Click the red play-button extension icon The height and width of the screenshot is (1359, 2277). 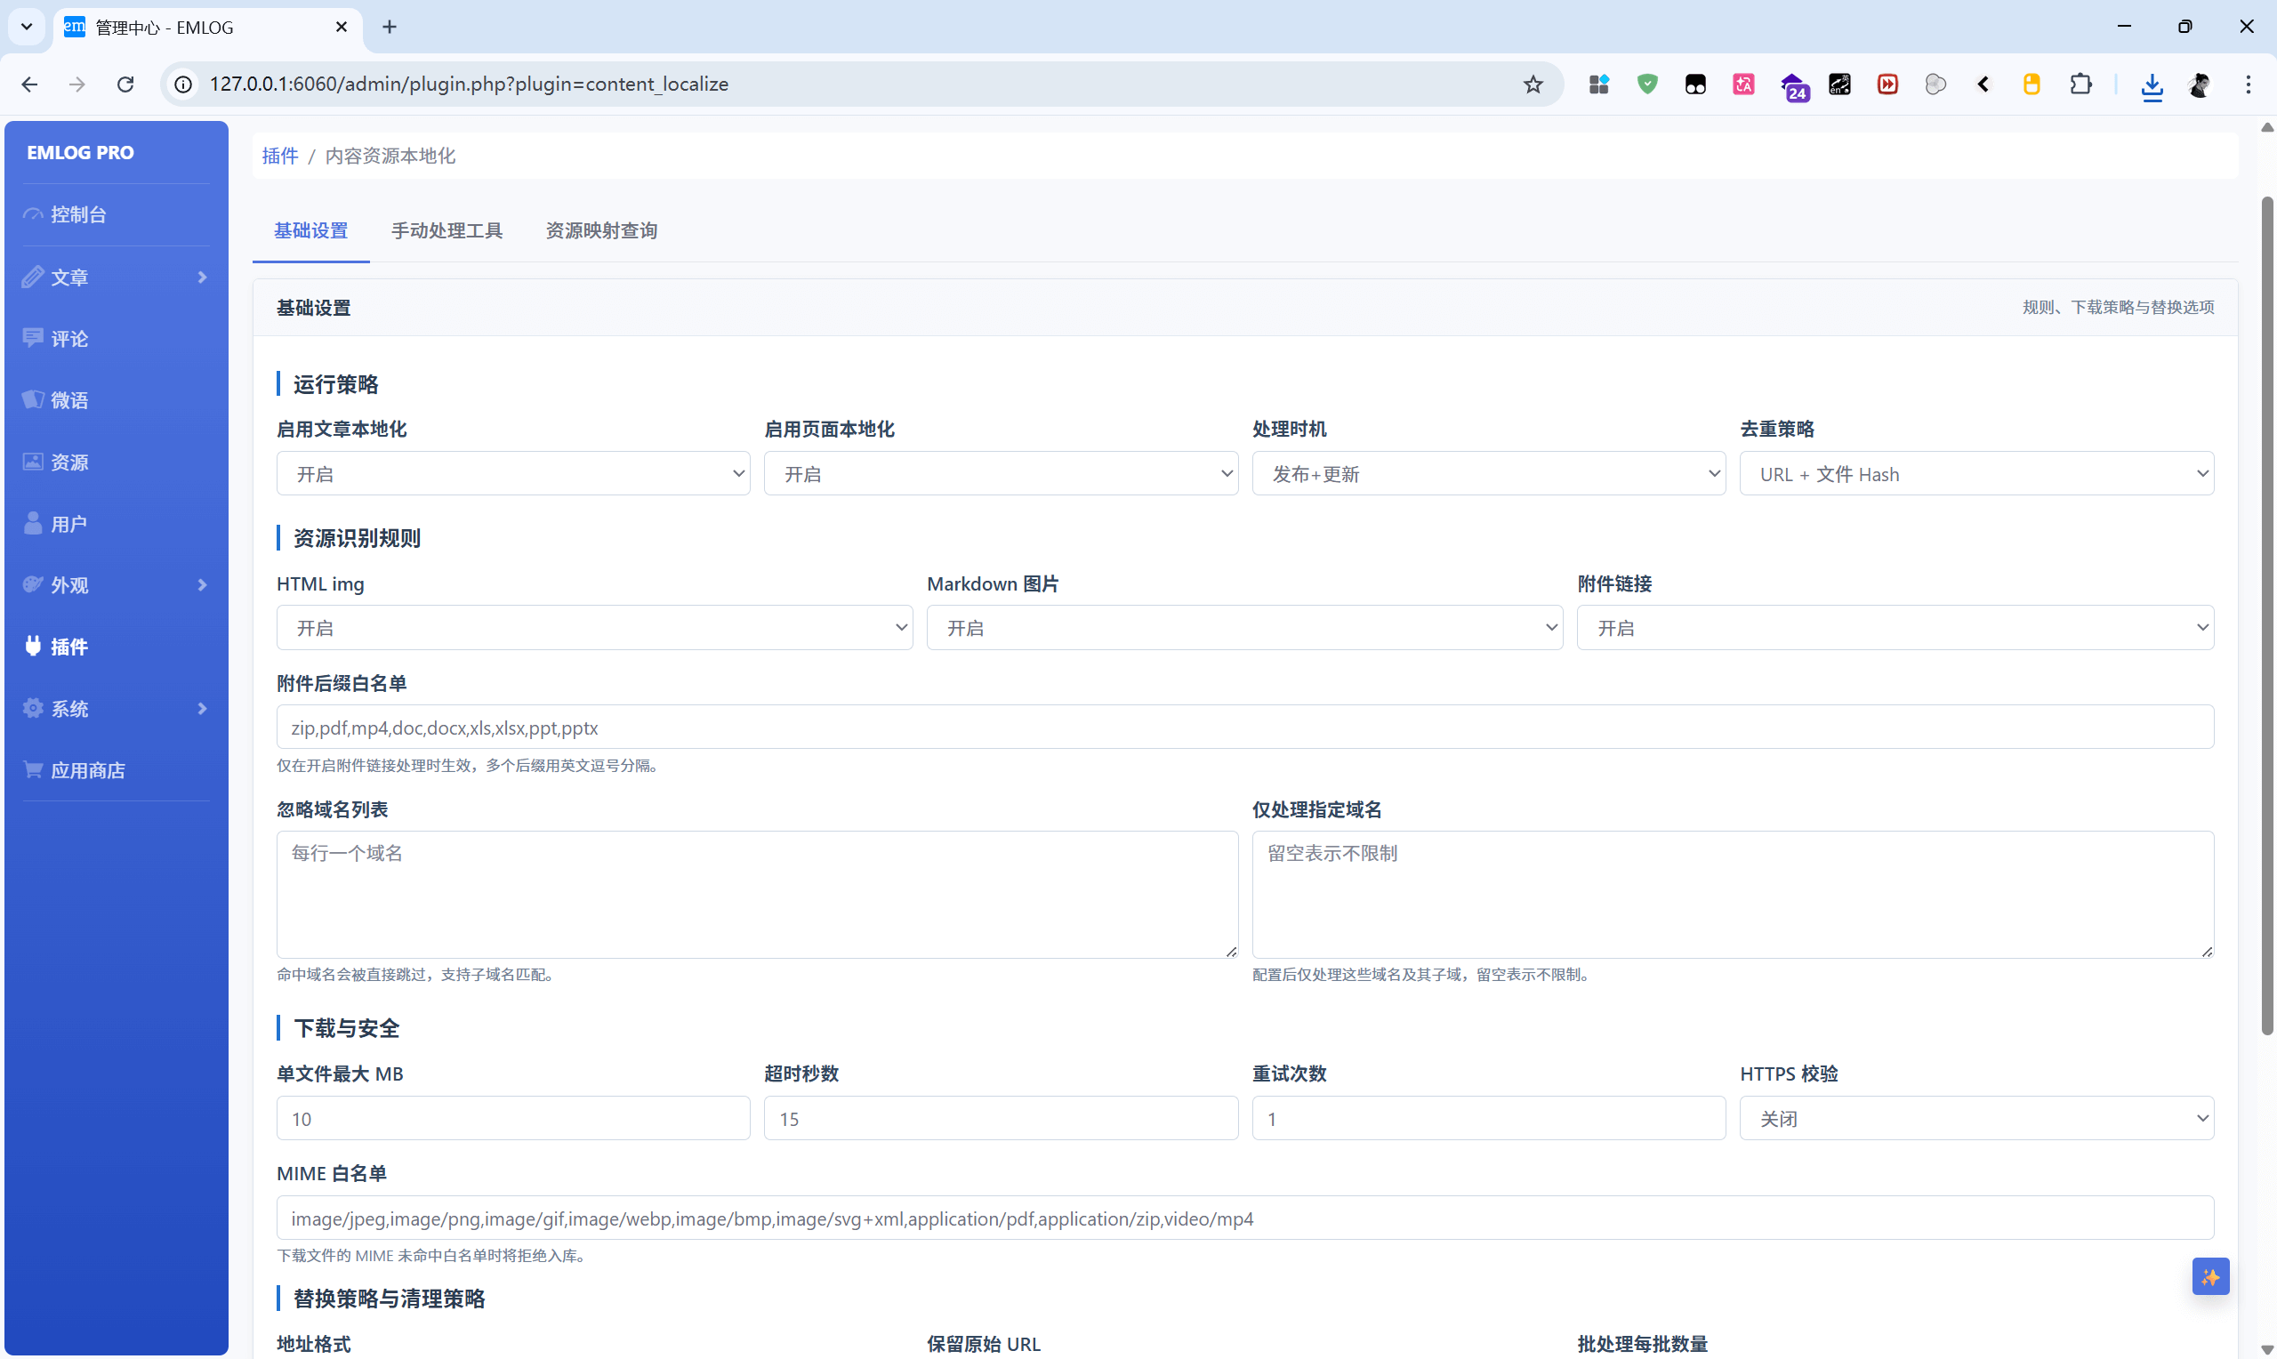[x=1887, y=84]
